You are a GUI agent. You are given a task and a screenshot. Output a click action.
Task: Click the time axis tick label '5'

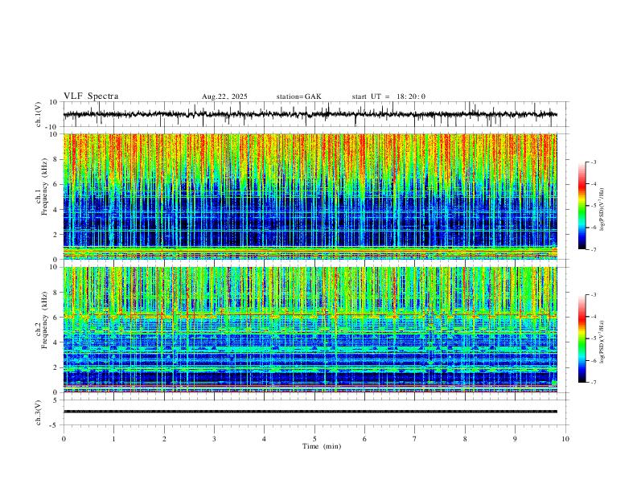tap(314, 439)
